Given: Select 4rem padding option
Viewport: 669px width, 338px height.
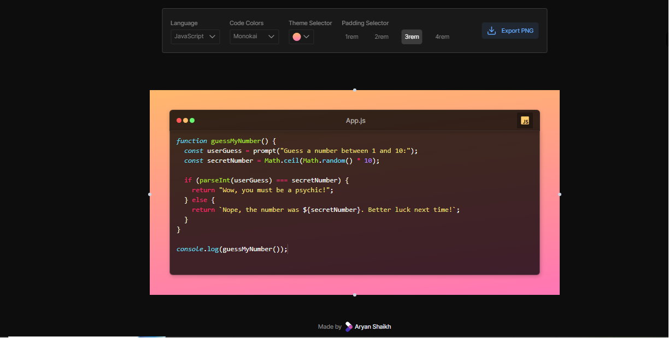Looking at the screenshot, I should click(442, 37).
